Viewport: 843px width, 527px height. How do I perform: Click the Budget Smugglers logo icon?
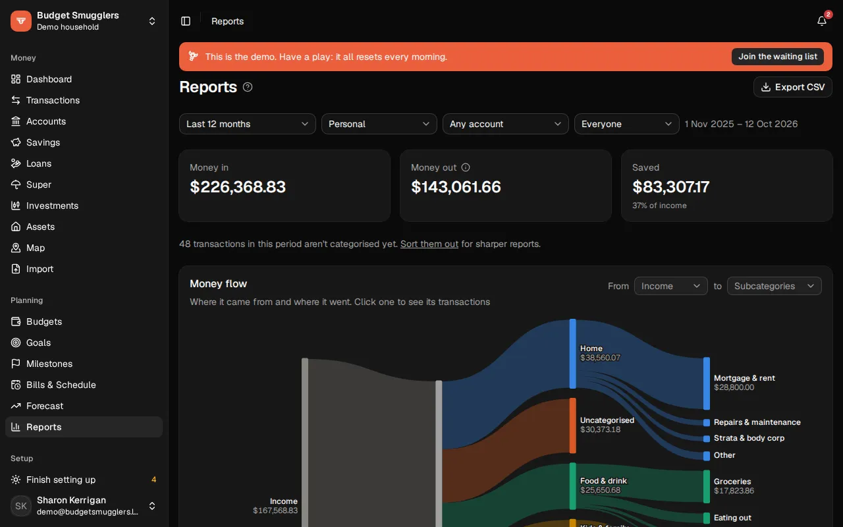click(x=21, y=21)
